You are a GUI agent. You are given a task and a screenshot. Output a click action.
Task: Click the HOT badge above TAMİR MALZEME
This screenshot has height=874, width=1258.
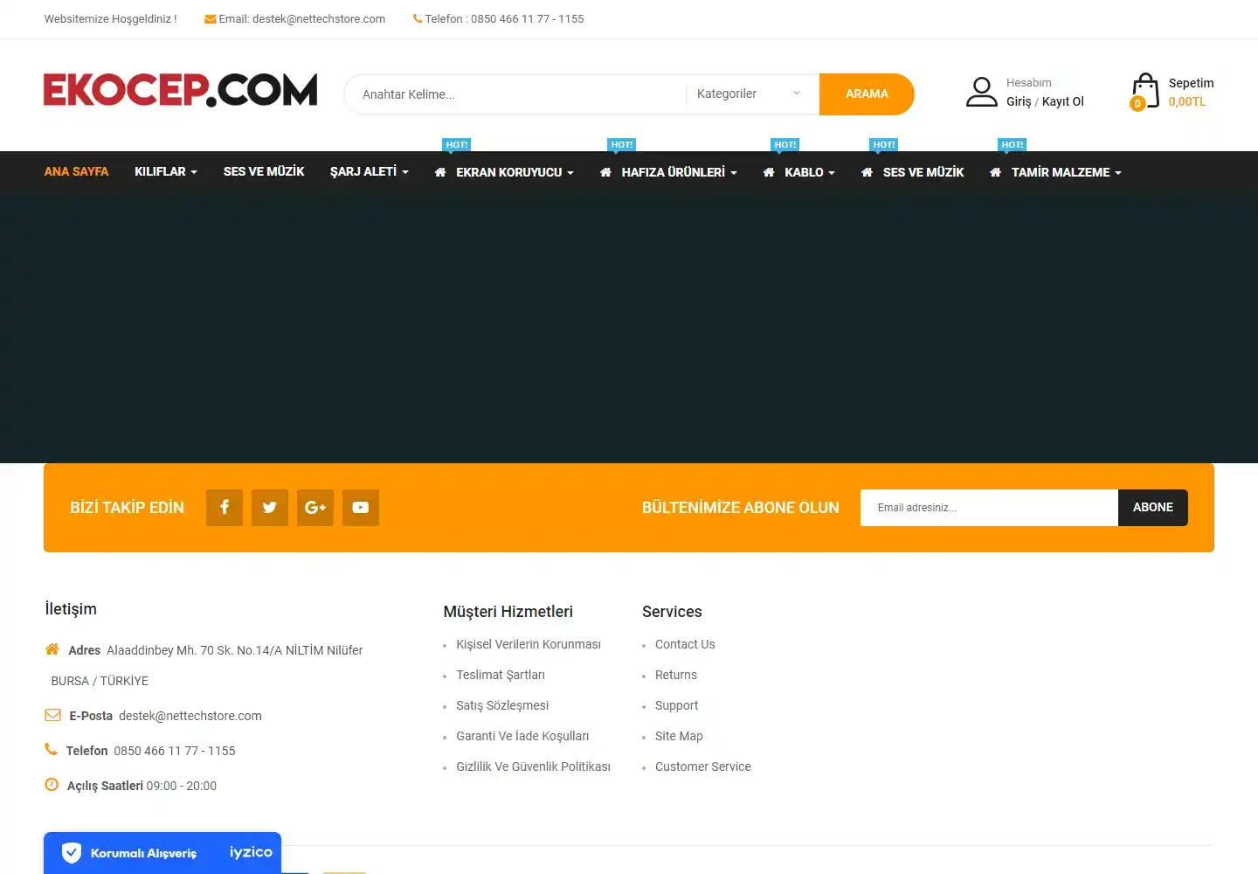point(1013,145)
